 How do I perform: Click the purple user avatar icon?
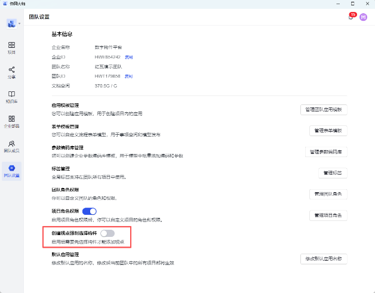pos(363,17)
